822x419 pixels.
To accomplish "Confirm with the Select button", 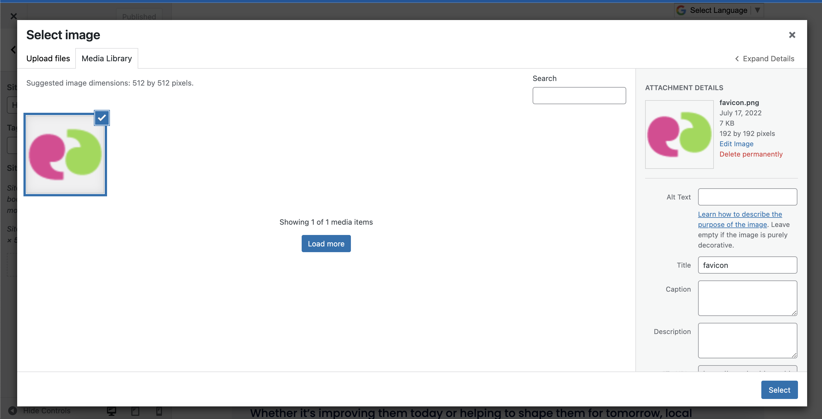I will [779, 390].
